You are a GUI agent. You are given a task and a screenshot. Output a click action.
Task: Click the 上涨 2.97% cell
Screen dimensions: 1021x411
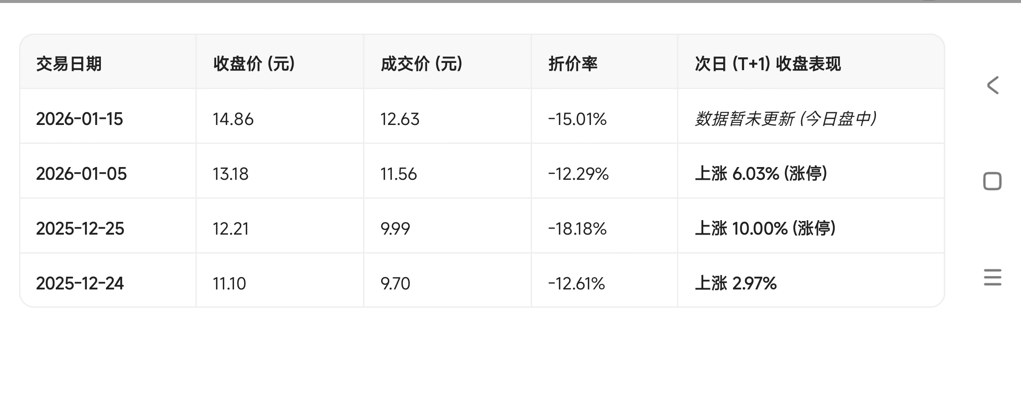click(x=736, y=283)
